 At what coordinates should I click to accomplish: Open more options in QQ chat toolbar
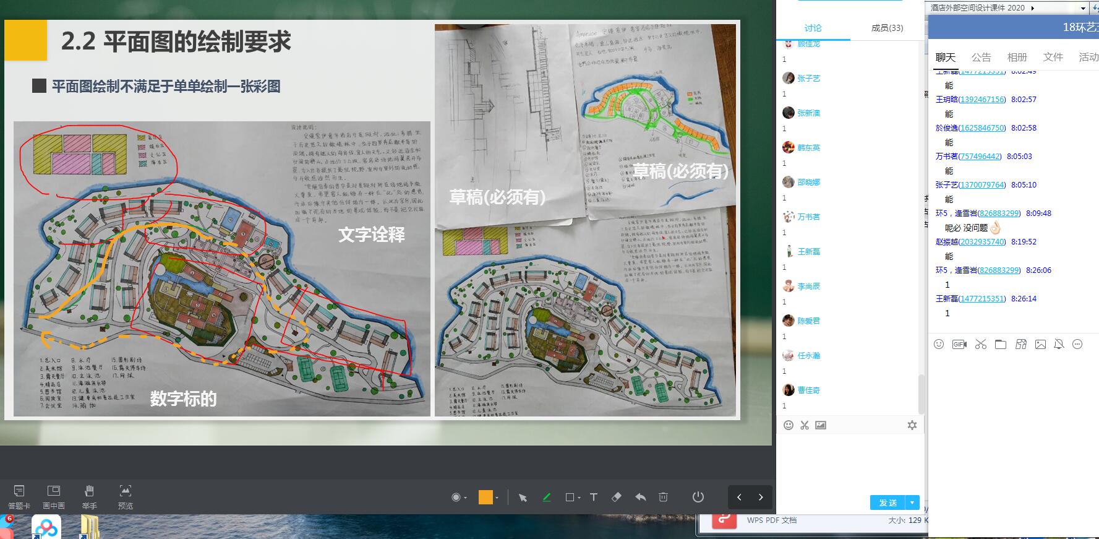point(1077,344)
